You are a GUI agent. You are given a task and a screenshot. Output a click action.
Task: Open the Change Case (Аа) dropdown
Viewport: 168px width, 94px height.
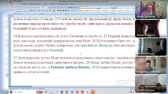[x=47, y=11]
